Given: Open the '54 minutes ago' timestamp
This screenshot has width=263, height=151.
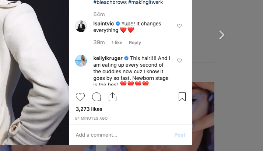Looking at the screenshot, I should [x=91, y=119].
